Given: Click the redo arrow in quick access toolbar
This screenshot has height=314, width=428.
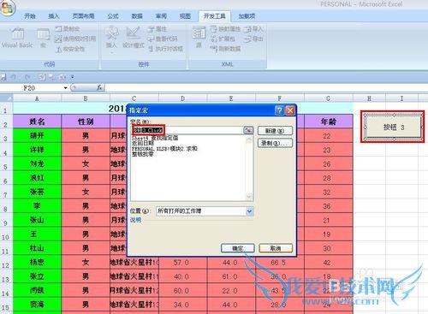Looking at the screenshot, I should 27,77.
